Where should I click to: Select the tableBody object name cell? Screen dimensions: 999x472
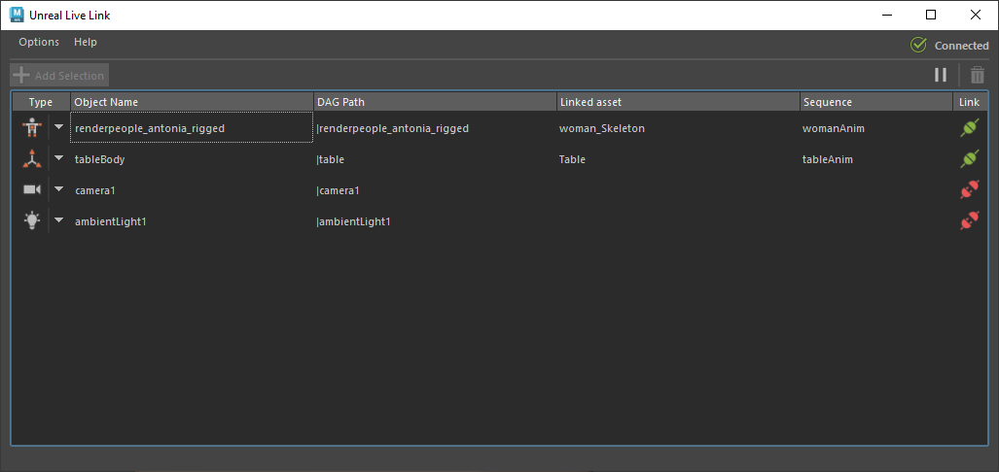(192, 159)
